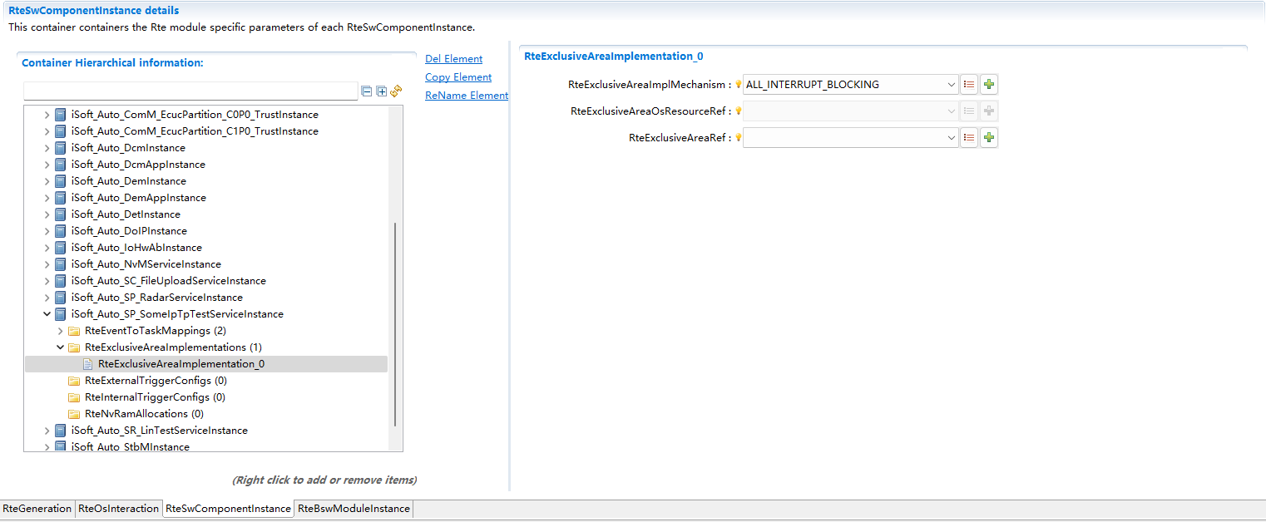1266x522 pixels.
Task: Click the expand all tree icon
Action: [382, 91]
